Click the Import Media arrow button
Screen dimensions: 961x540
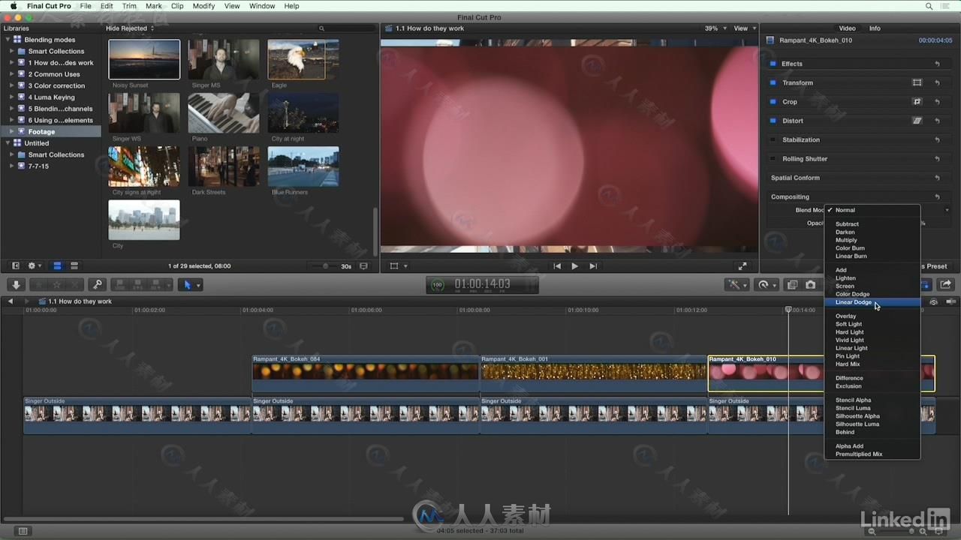point(16,285)
